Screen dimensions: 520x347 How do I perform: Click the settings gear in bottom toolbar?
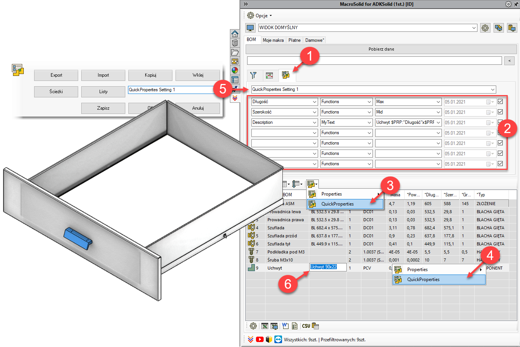[x=253, y=326]
